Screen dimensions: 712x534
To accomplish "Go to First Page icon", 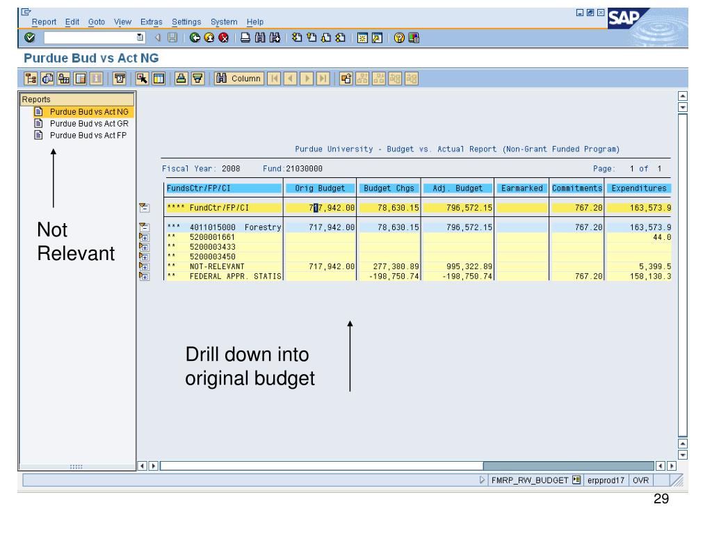I will tap(297, 38).
